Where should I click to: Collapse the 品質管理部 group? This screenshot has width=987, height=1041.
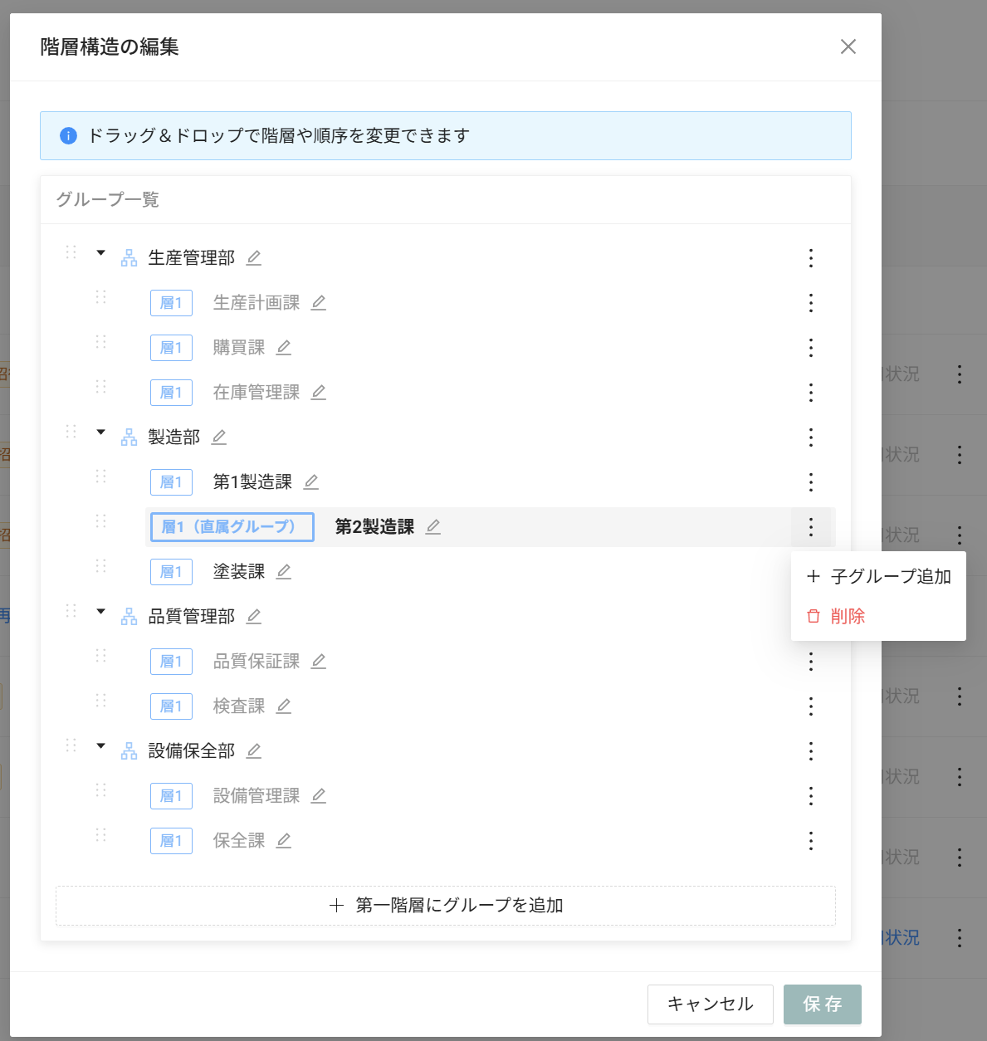coord(101,612)
